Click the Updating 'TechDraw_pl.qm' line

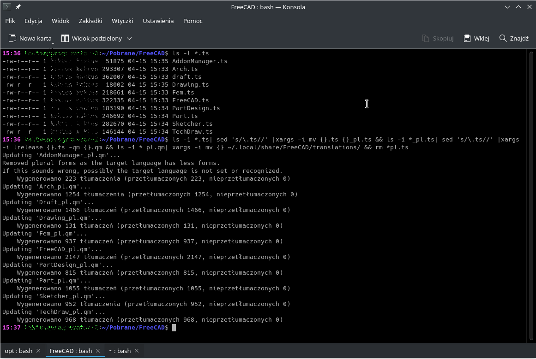click(x=54, y=312)
